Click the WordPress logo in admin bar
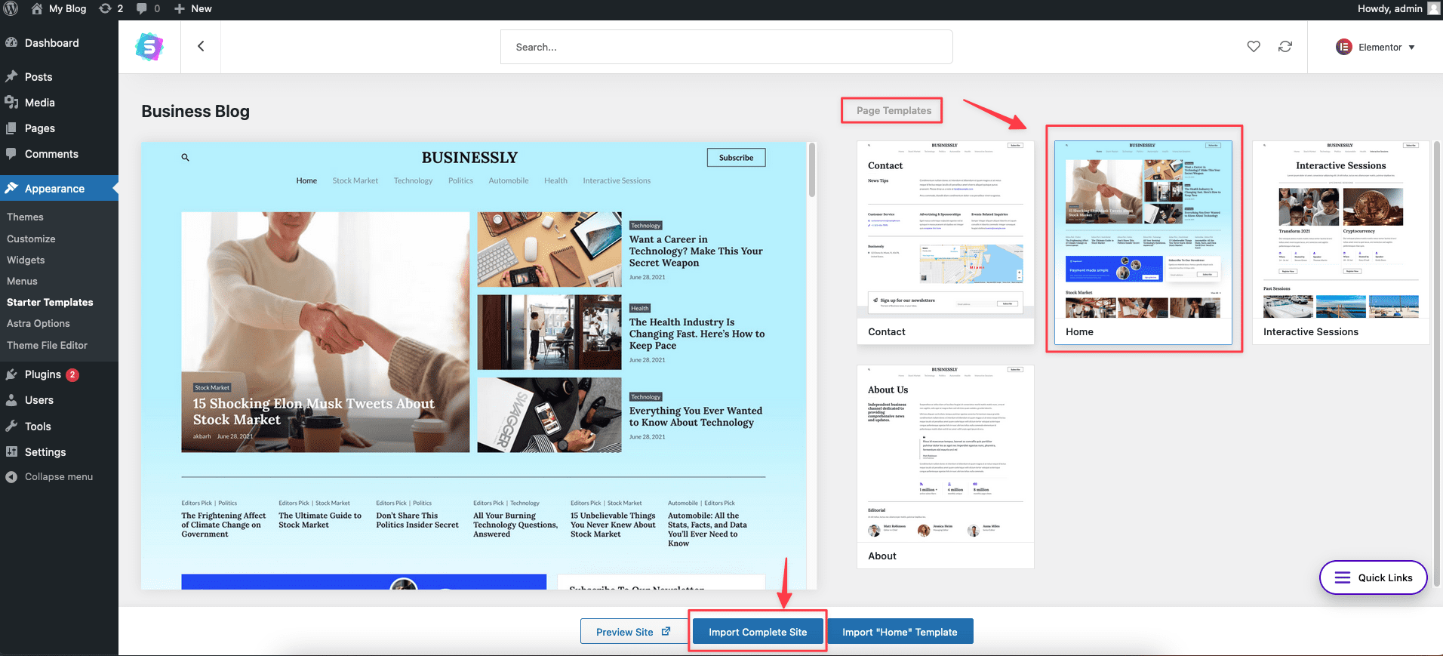Viewport: 1443px width, 656px height. click(11, 9)
